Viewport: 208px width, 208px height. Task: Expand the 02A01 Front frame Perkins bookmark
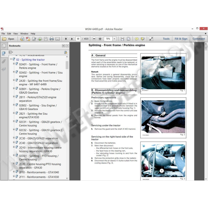tap(14, 64)
